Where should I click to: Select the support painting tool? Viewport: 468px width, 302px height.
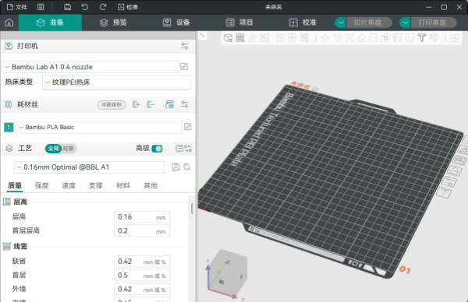point(398,38)
